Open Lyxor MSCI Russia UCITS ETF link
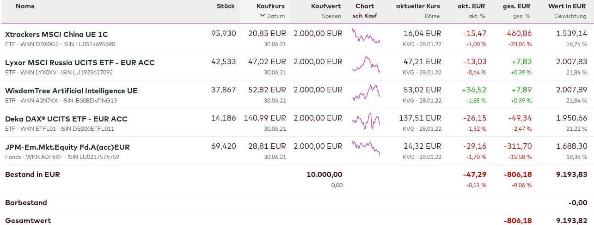Image resolution: width=594 pixels, height=225 pixels. coord(80,63)
